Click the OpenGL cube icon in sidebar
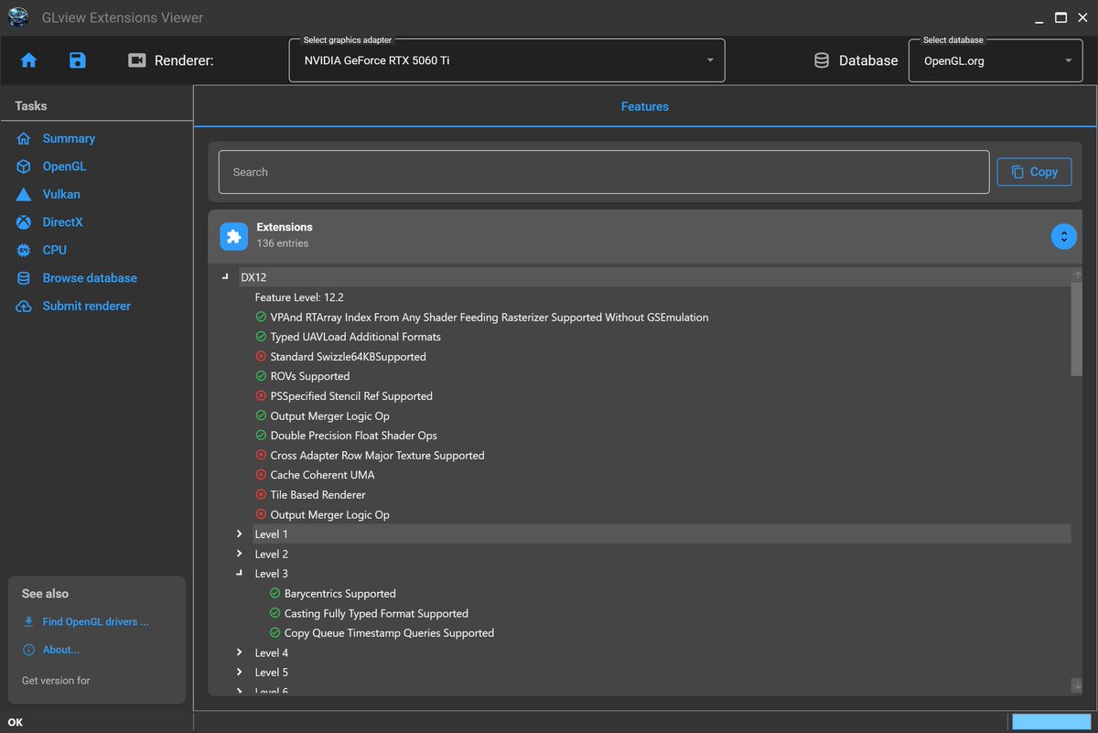The width and height of the screenshot is (1098, 733). pos(24,167)
